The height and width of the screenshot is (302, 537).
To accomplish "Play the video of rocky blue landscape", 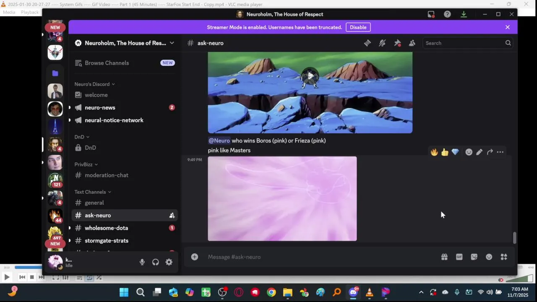I will pyautogui.click(x=310, y=76).
